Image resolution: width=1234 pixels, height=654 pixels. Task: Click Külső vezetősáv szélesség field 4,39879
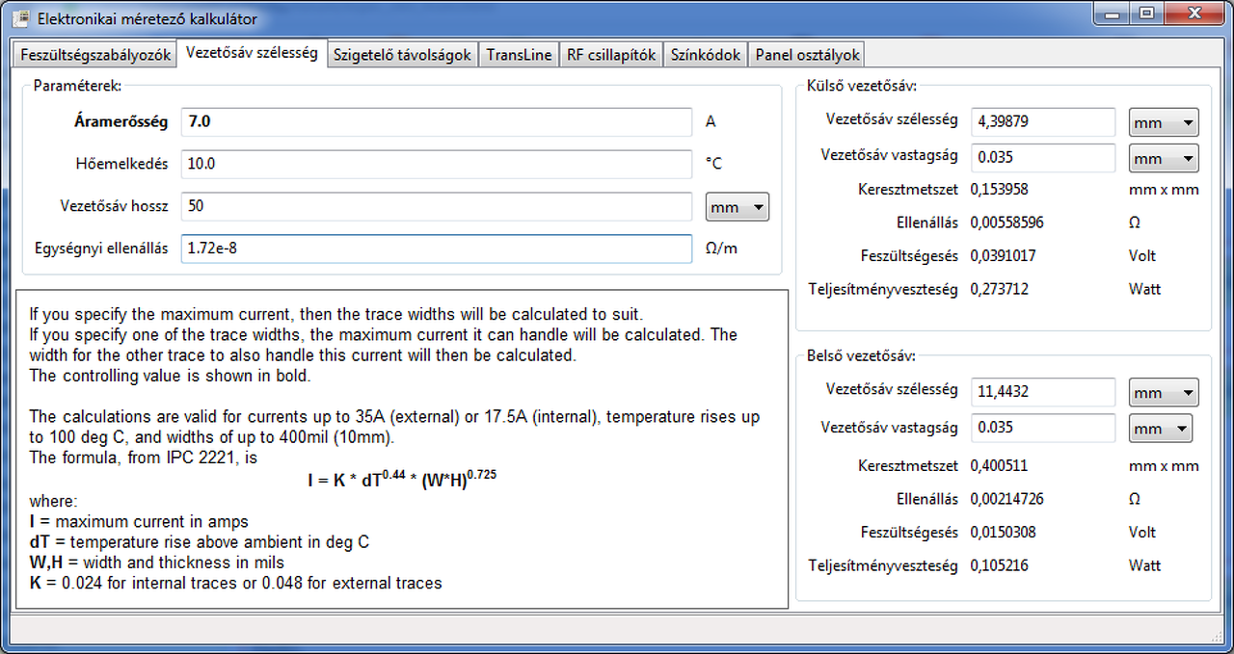1043,121
